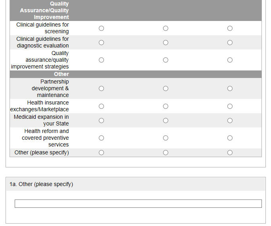271x226 pixels.
Task: Choose last option for diagnostic evaluation guidelines
Action: pyautogui.click(x=230, y=42)
